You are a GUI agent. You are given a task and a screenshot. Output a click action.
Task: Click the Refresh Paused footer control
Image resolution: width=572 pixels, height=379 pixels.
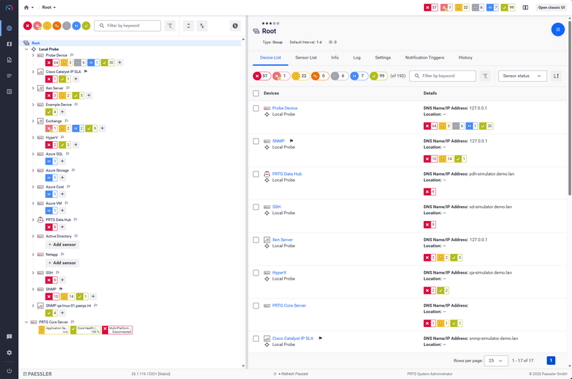(x=291, y=374)
